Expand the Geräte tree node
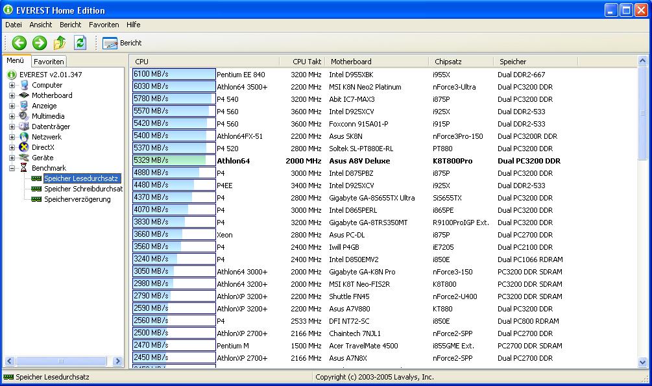This screenshot has width=652, height=386. click(x=12, y=158)
